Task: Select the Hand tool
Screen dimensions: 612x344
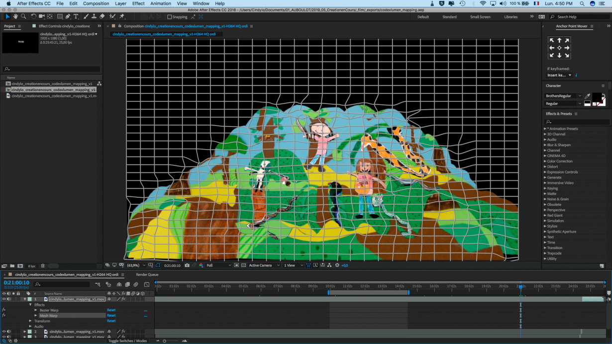Action: click(15, 16)
